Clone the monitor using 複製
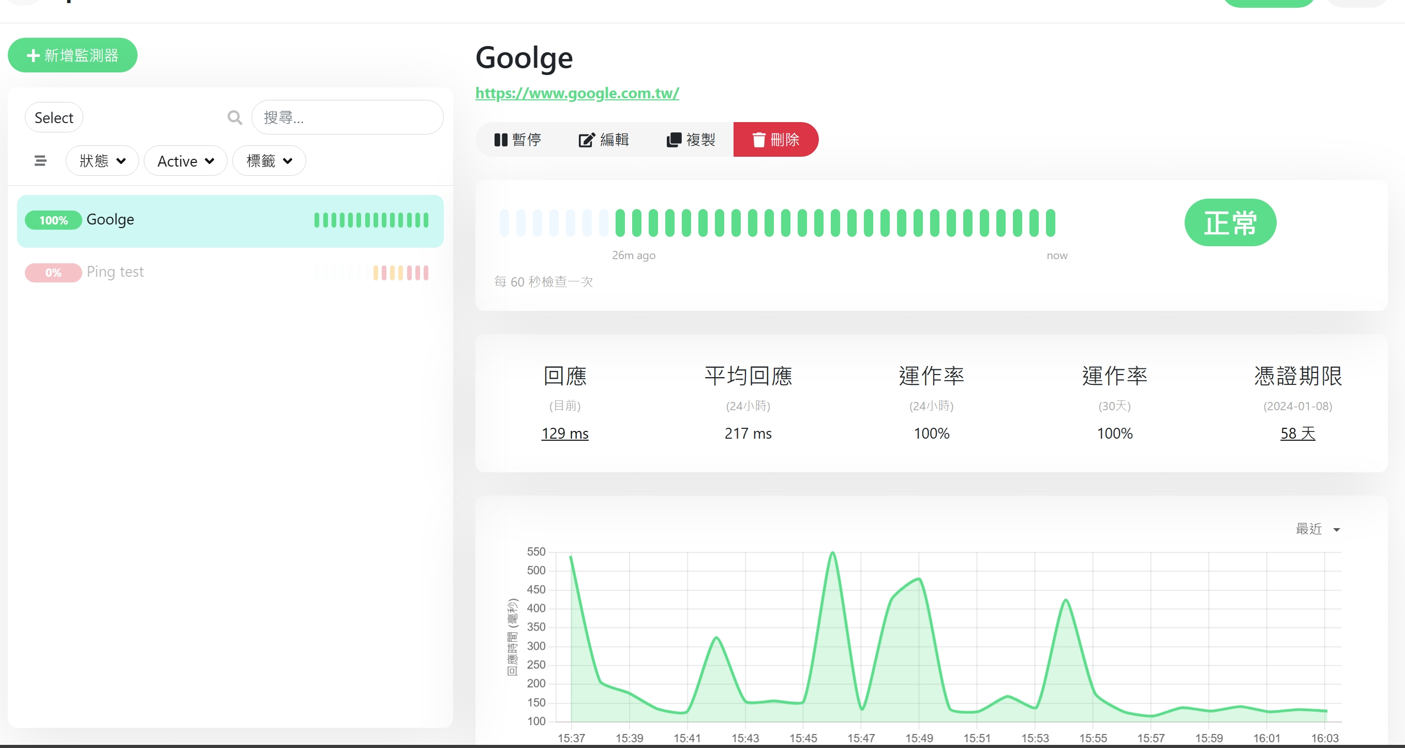The image size is (1405, 748). [x=691, y=140]
